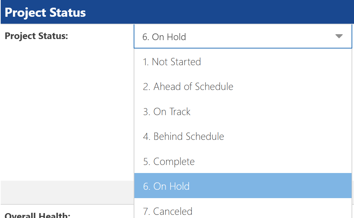The height and width of the screenshot is (218, 354).
Task: Click the highlighted 6. On Hold list item
Action: (x=243, y=186)
